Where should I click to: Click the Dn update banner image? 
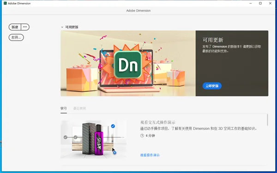point(128,63)
